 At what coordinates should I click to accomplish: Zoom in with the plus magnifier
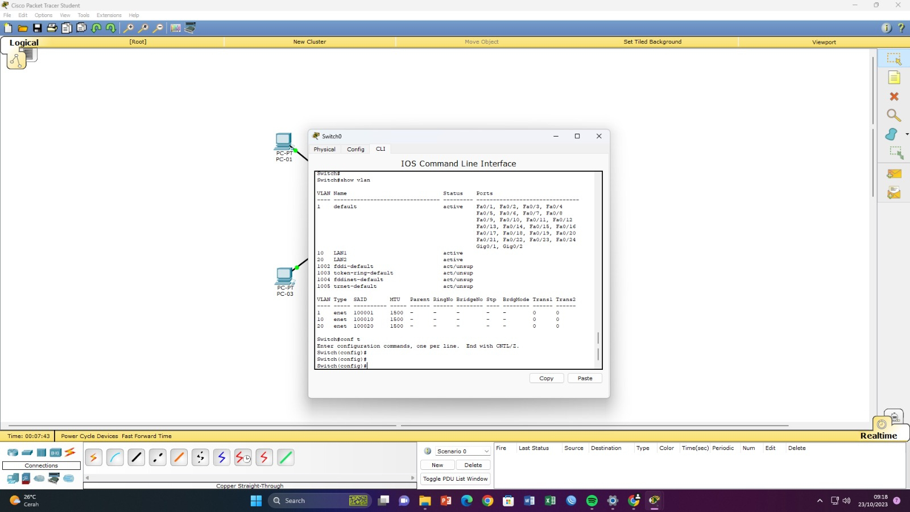pyautogui.click(x=129, y=28)
